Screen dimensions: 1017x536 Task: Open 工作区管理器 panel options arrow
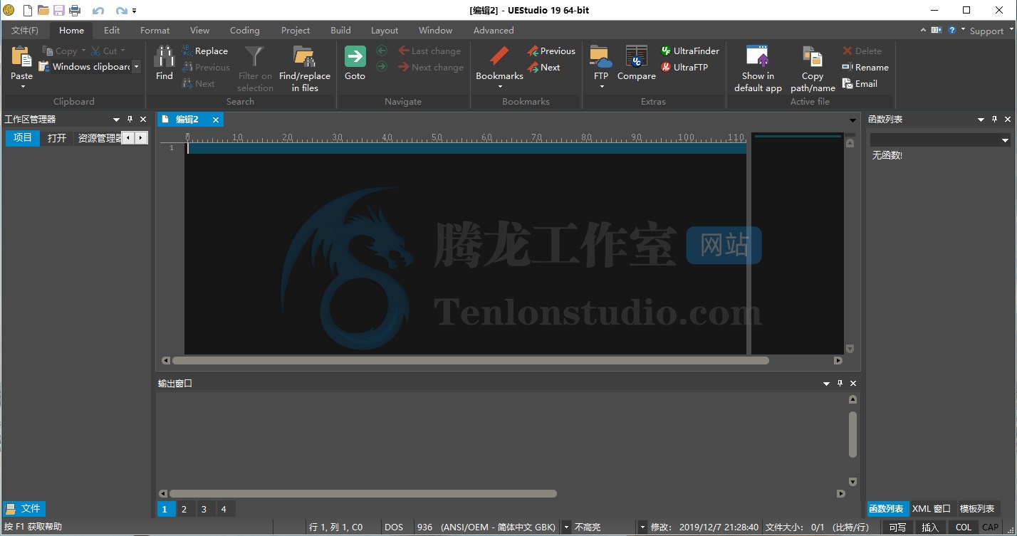coord(116,120)
